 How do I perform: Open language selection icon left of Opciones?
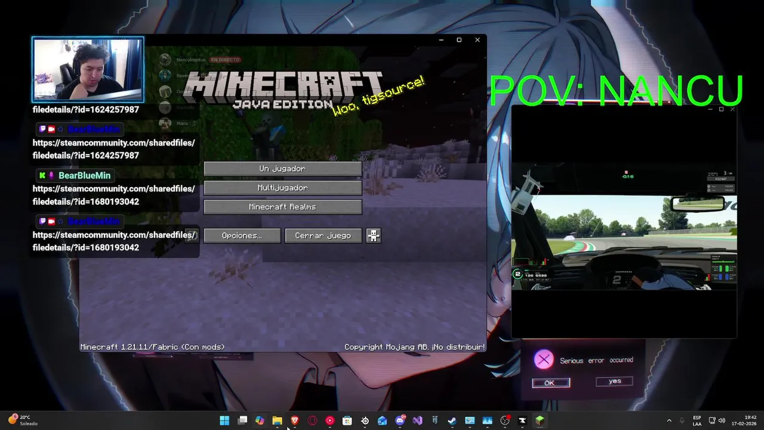coord(192,235)
